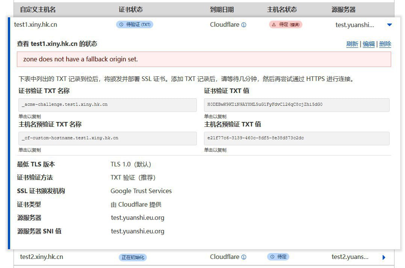
Task: Click the 自定义主机名 column header
Action: tap(38, 9)
